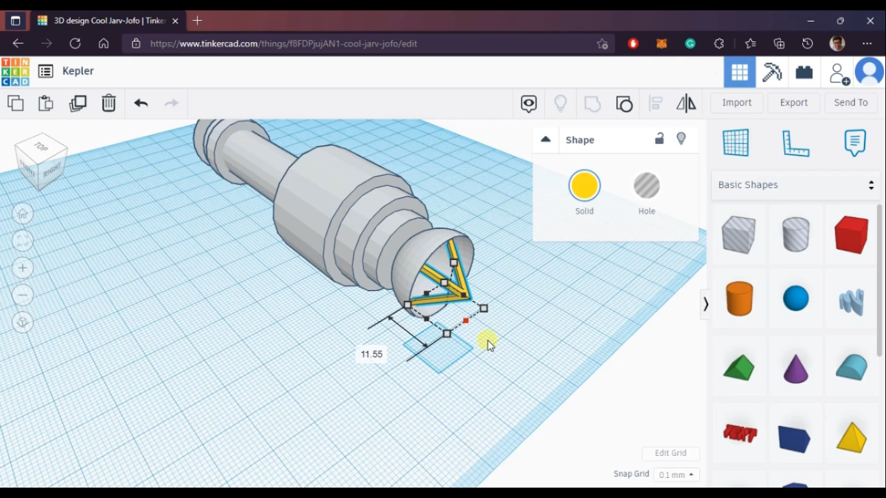Delete the selected shape with trash icon
Screen dimensions: 886x498
coord(108,103)
